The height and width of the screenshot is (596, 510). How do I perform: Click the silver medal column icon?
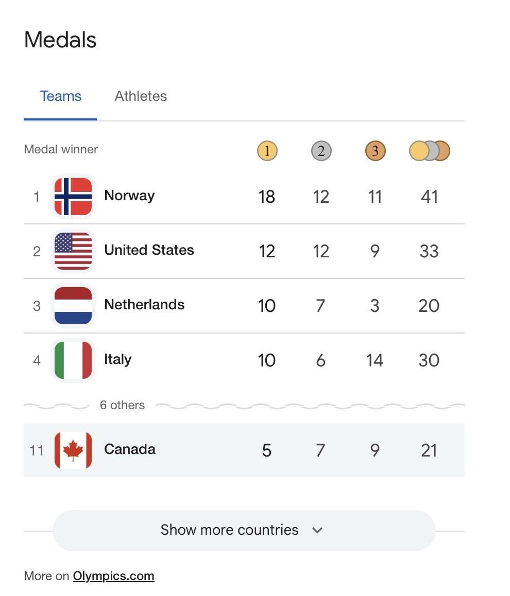tap(321, 151)
